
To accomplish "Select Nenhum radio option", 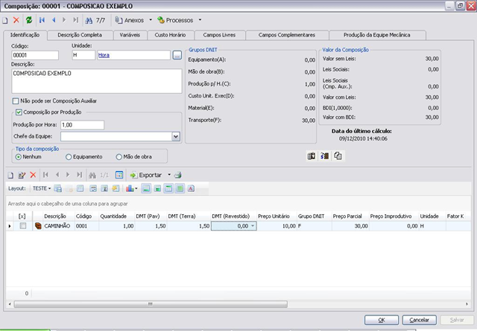I will (x=19, y=157).
